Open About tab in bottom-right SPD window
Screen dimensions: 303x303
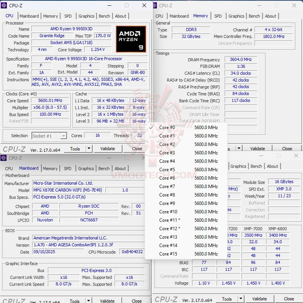click(272, 166)
